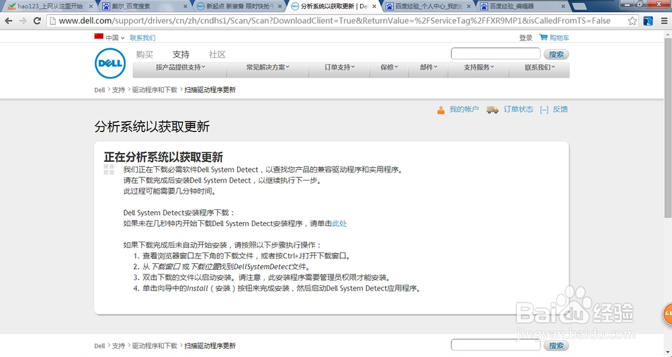Click the bottom 支持 breadcrumb link
The image size is (672, 357).
pos(118,346)
